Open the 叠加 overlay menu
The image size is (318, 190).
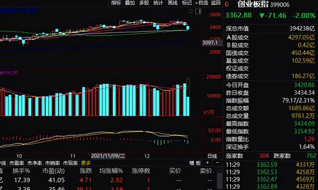pos(130,3)
